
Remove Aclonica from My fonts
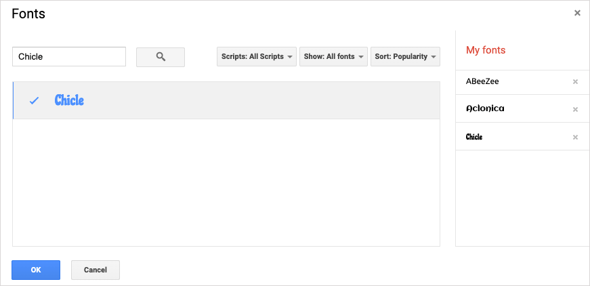click(x=575, y=109)
